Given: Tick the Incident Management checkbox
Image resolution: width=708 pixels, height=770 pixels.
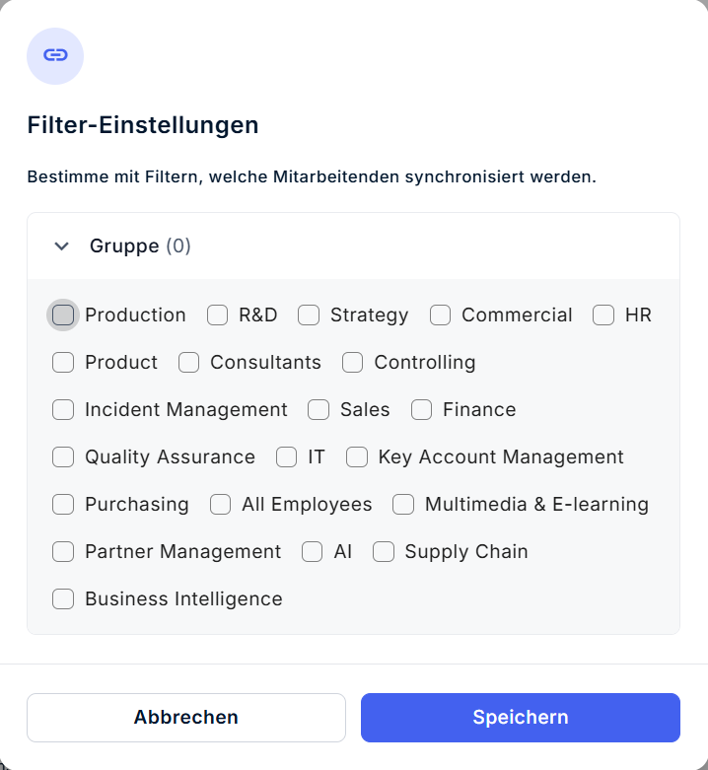Looking at the screenshot, I should click(63, 410).
